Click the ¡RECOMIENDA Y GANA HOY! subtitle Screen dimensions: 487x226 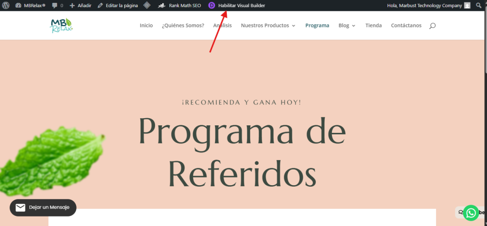click(x=242, y=102)
